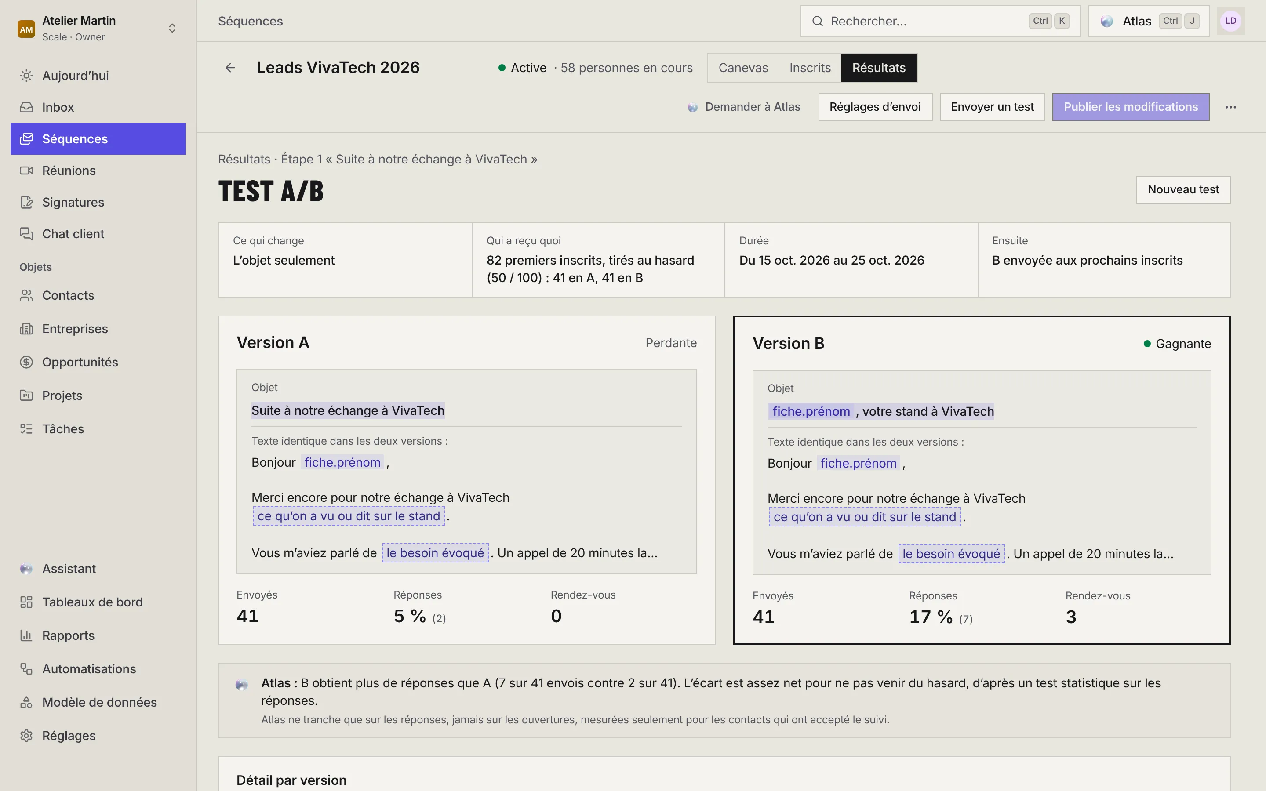This screenshot has height=791, width=1266.
Task: Click the Perdante label on Version A
Action: coord(671,343)
